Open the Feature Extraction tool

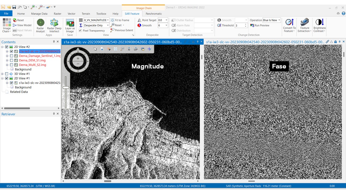pyautogui.click(x=305, y=25)
